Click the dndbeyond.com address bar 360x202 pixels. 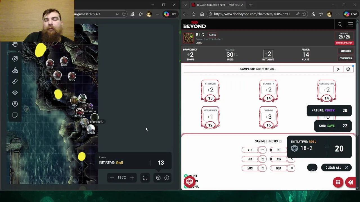click(x=252, y=14)
